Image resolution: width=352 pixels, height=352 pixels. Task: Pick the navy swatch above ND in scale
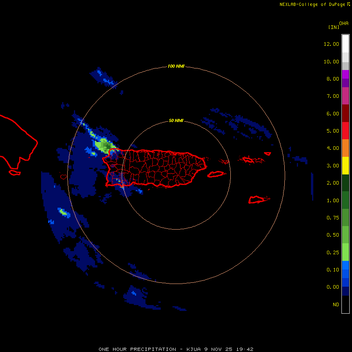coord(345,291)
